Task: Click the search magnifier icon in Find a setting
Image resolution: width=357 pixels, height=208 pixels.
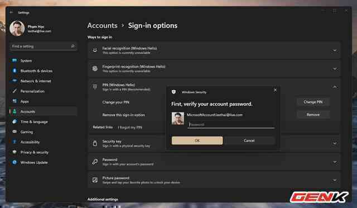Action: 73,46
